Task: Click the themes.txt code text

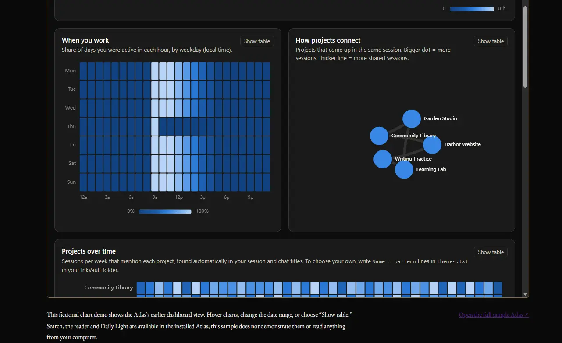Action: pos(452,261)
